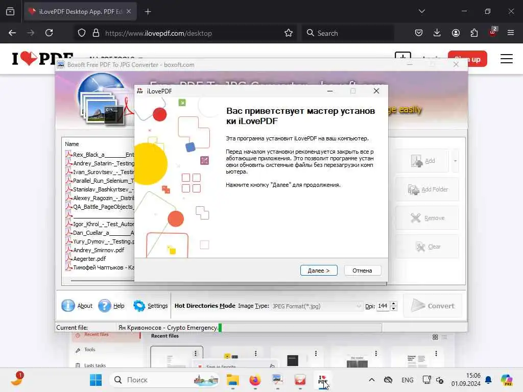Click the Remove button in Boxoft converter
This screenshot has width=523, height=392.
point(427,218)
